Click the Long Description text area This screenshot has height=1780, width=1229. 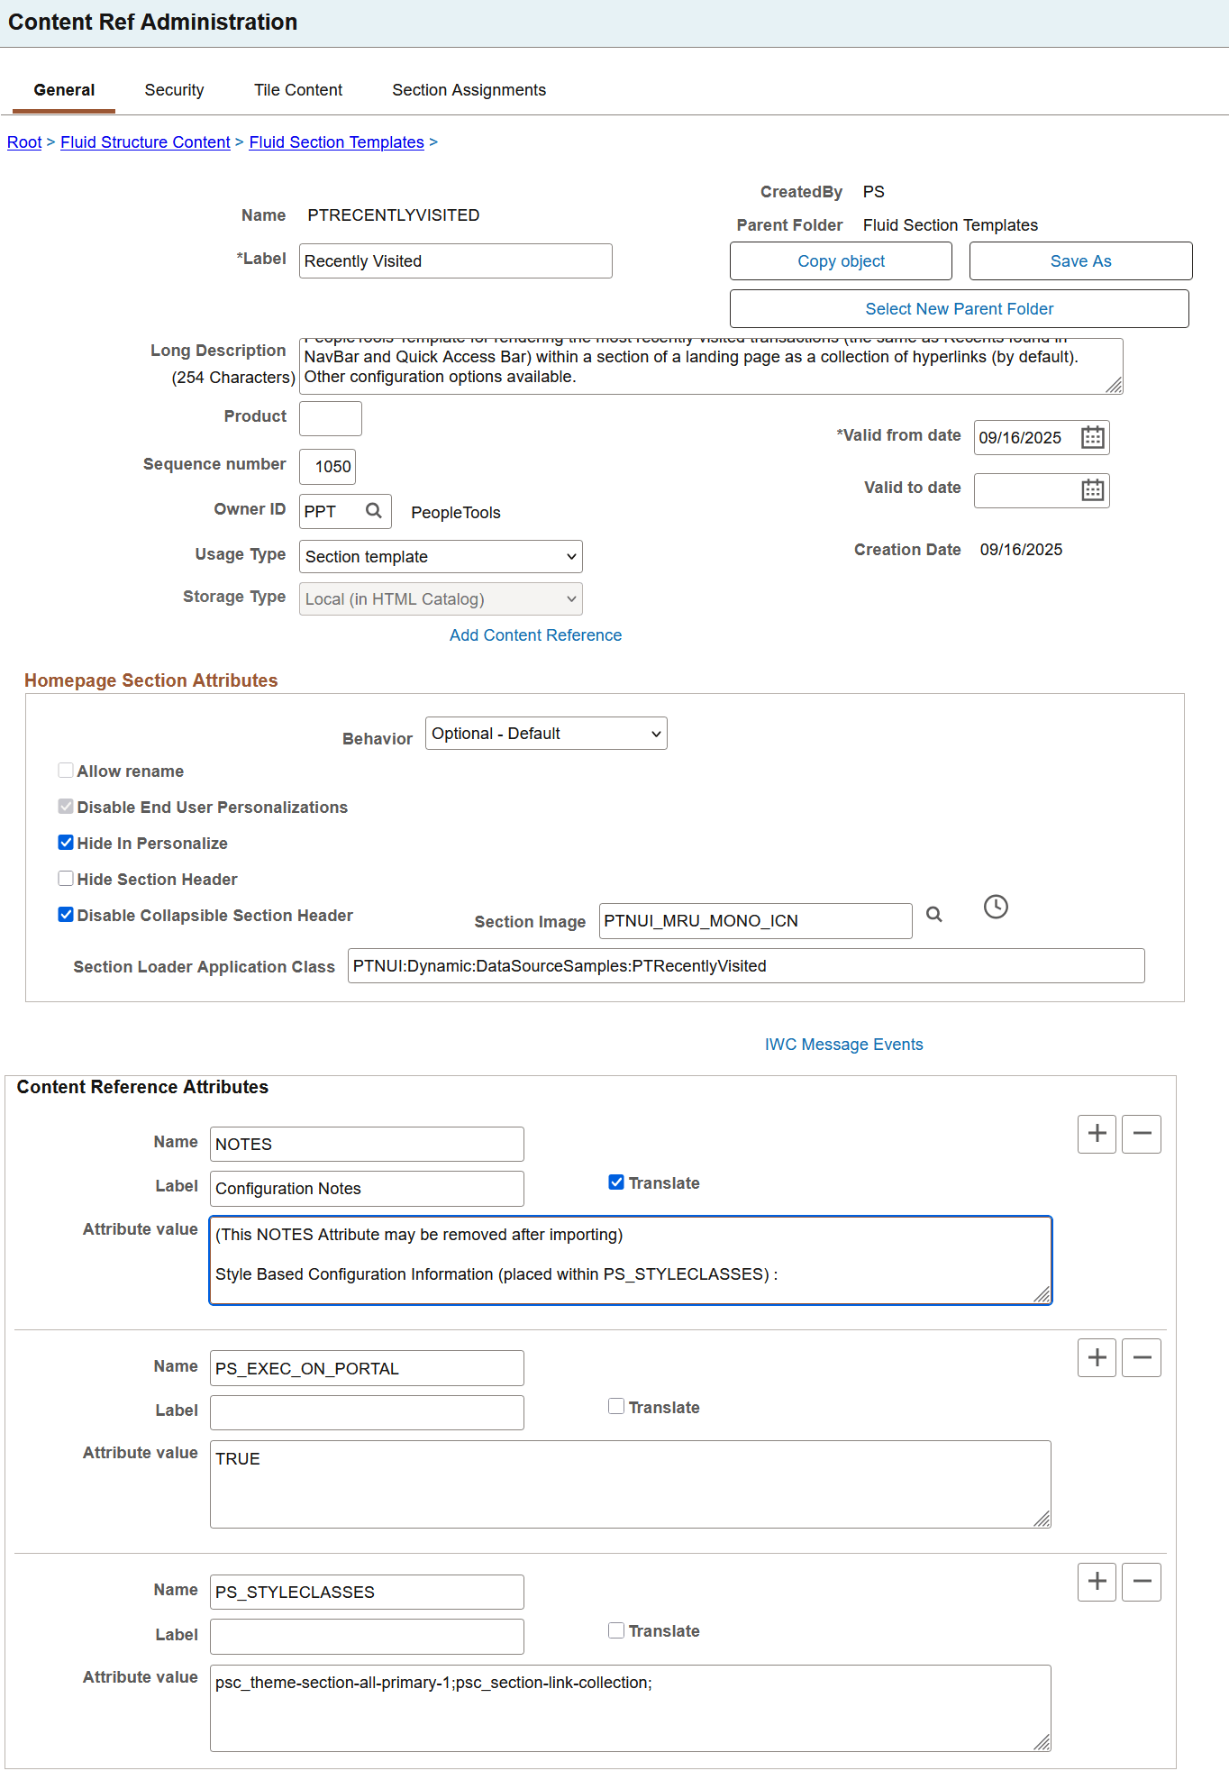(711, 366)
